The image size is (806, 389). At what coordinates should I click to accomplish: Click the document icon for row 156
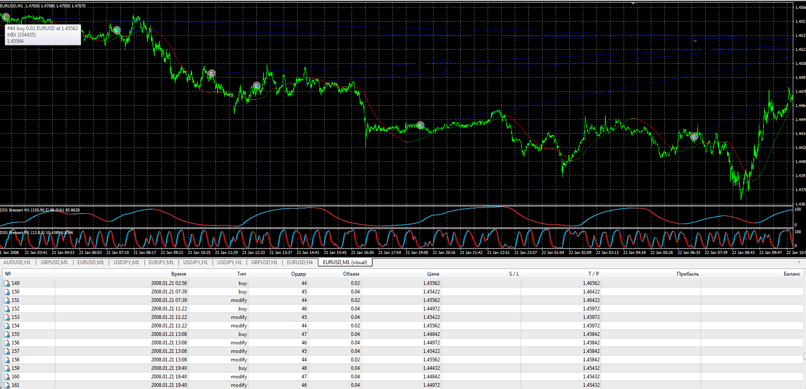tap(7, 343)
